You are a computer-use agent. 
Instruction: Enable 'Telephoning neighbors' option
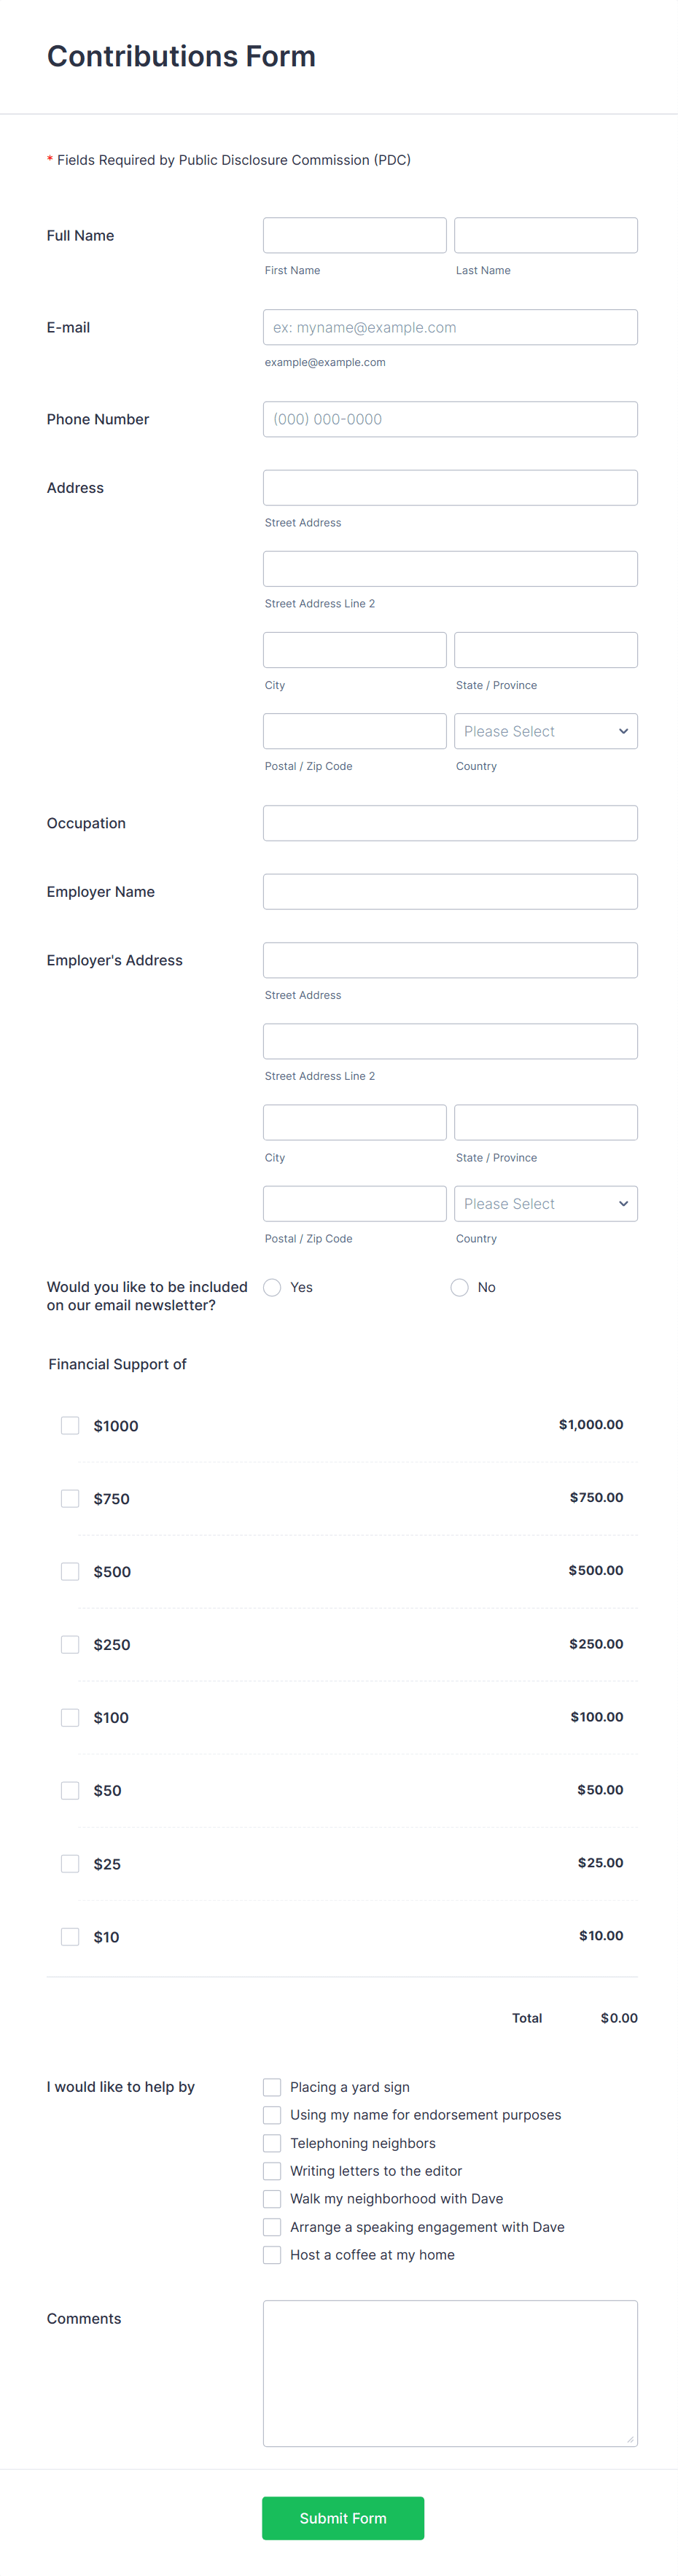click(272, 2142)
